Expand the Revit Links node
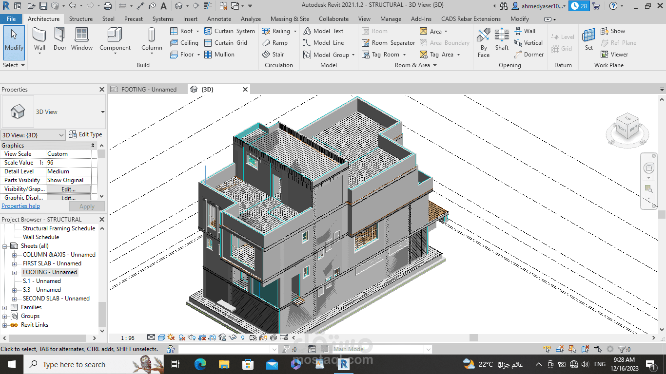The image size is (666, 374). pyautogui.click(x=5, y=325)
